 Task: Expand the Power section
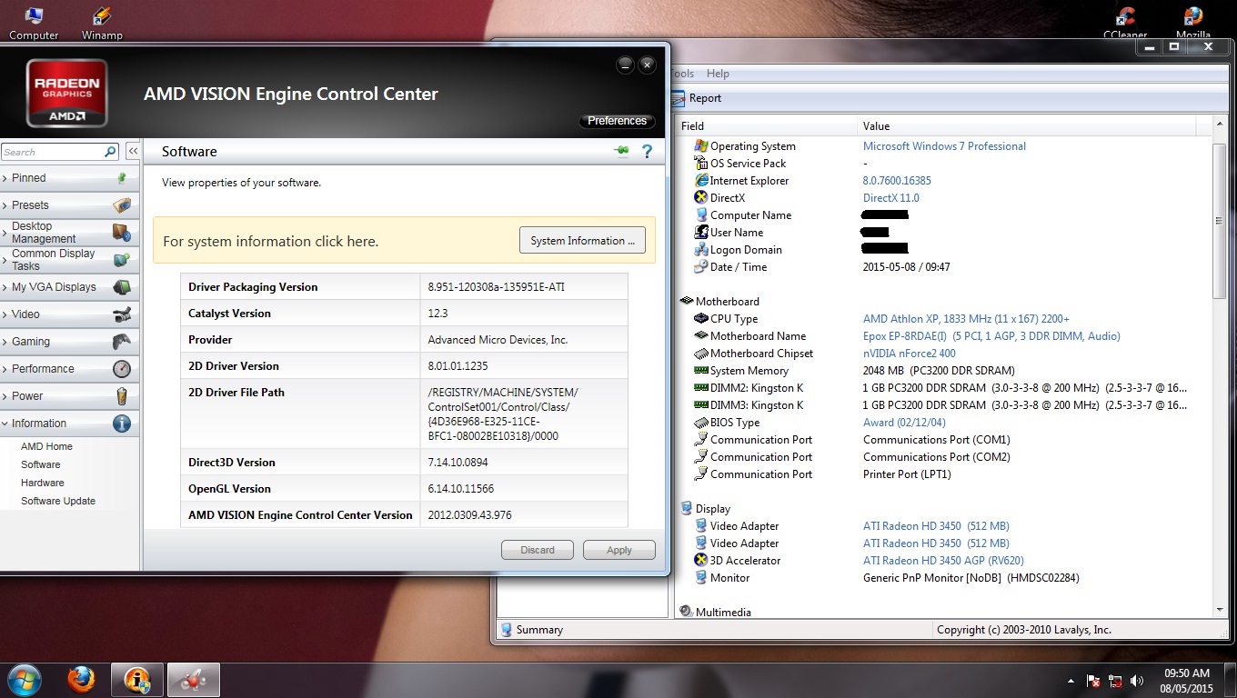click(69, 396)
